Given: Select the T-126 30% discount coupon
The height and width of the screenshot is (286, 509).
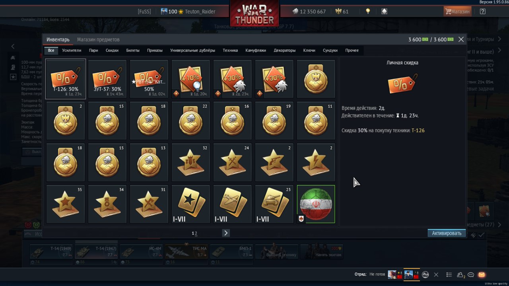Looking at the screenshot, I should (x=66, y=79).
